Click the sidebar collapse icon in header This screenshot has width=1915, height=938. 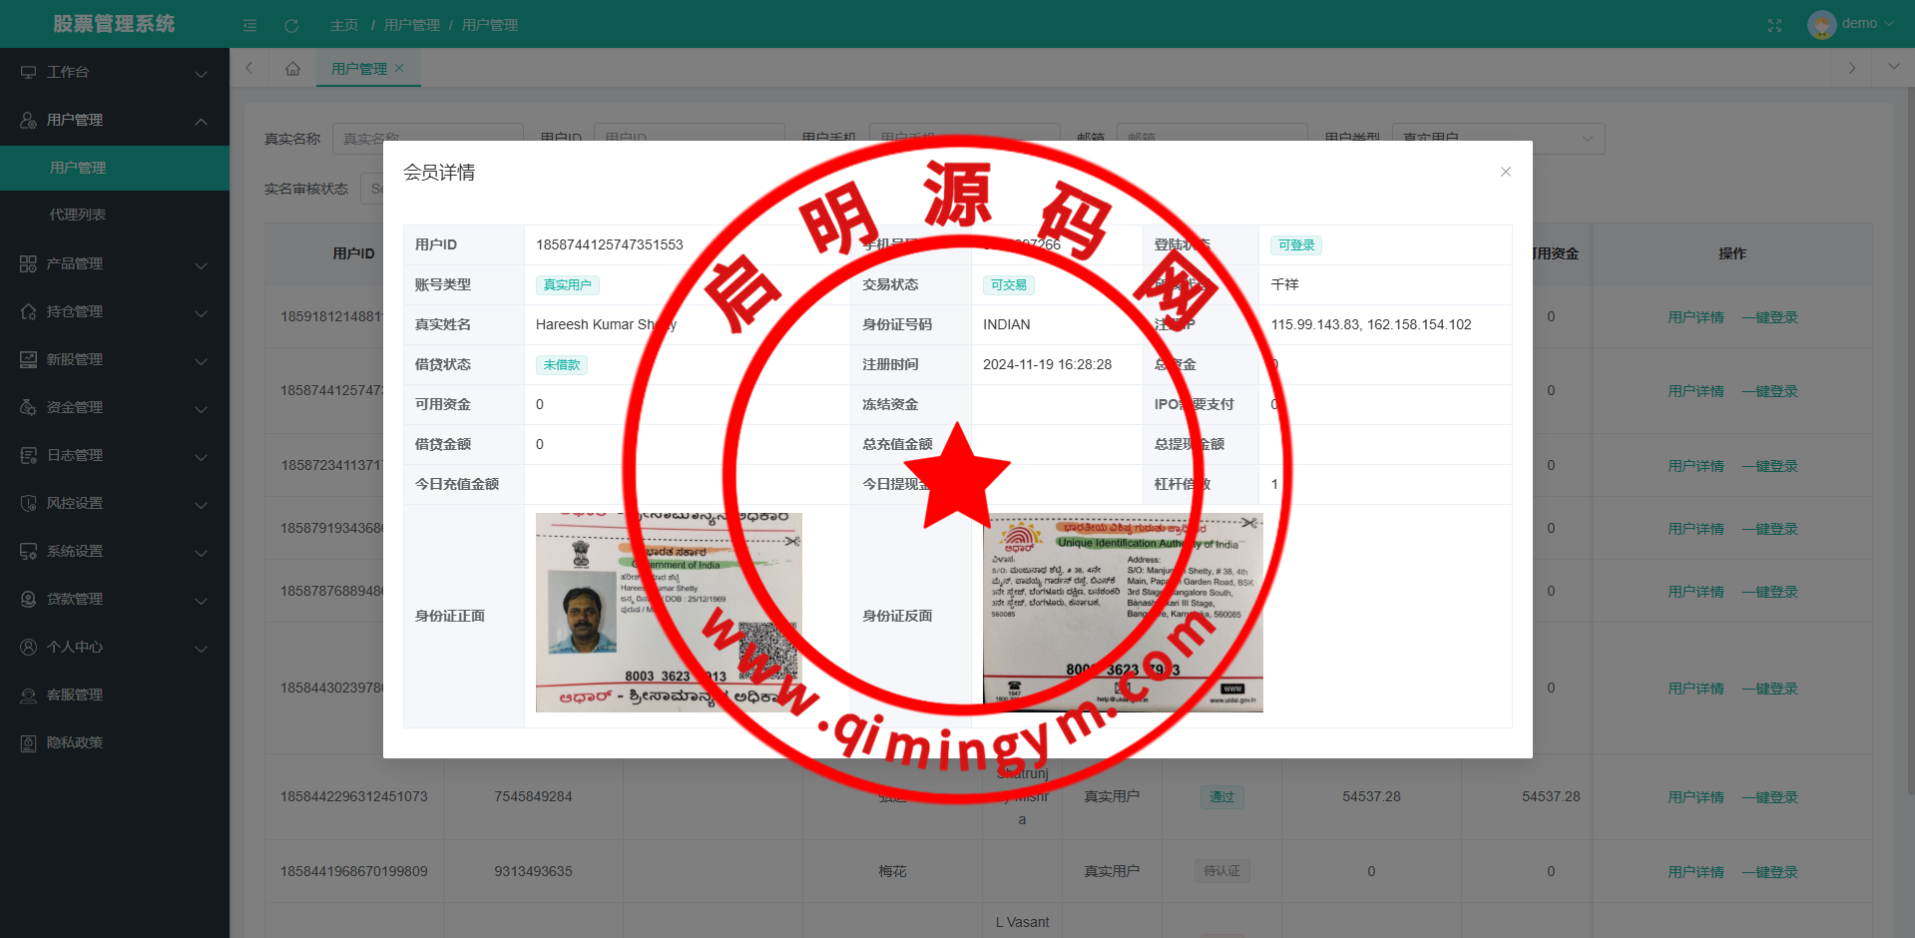pyautogui.click(x=249, y=25)
